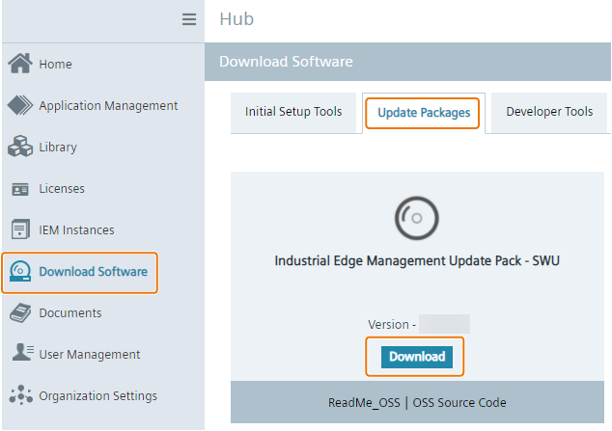The width and height of the screenshot is (612, 431).
Task: Click the Hub page title
Action: coord(236,19)
